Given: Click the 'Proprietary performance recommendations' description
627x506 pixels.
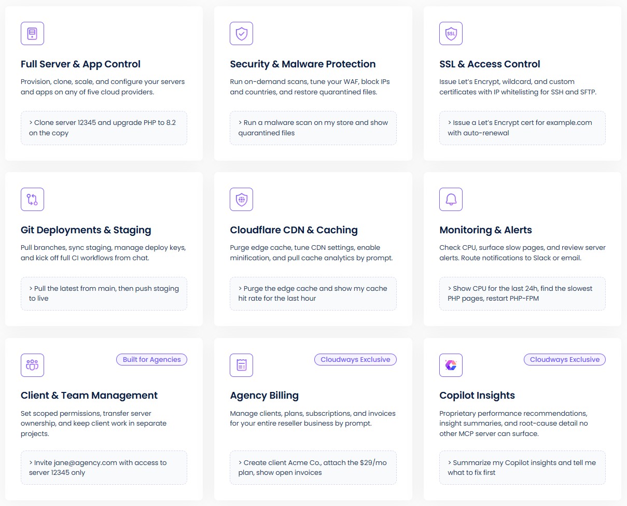Looking at the screenshot, I should click(513, 424).
